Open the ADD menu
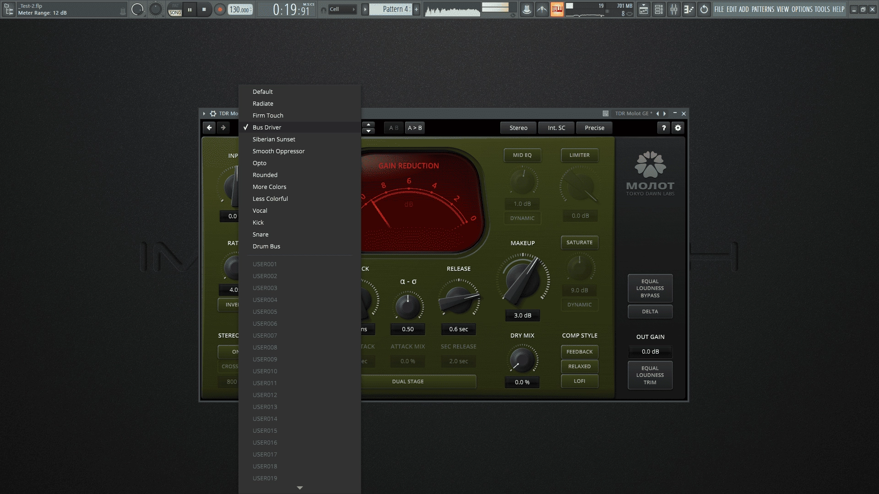This screenshot has width=879, height=494. pos(744,9)
